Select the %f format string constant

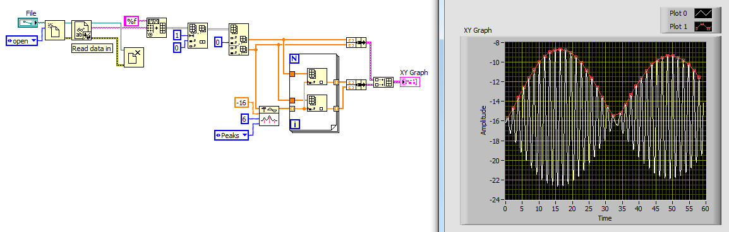point(132,21)
